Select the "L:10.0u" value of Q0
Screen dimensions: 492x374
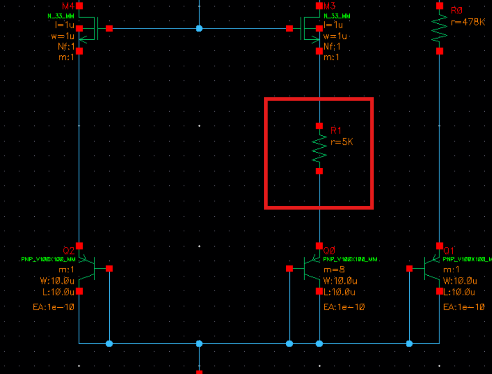339,292
